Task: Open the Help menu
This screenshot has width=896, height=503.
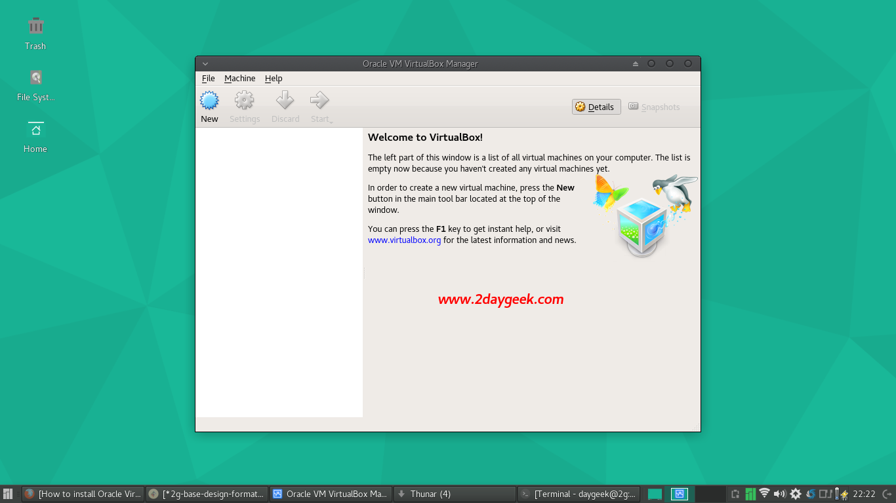Action: point(274,78)
